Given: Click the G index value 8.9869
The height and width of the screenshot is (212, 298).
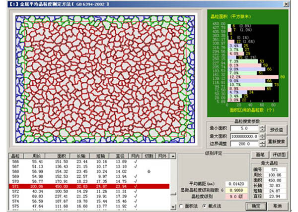Looking at the screenshot, I should click(x=236, y=190).
